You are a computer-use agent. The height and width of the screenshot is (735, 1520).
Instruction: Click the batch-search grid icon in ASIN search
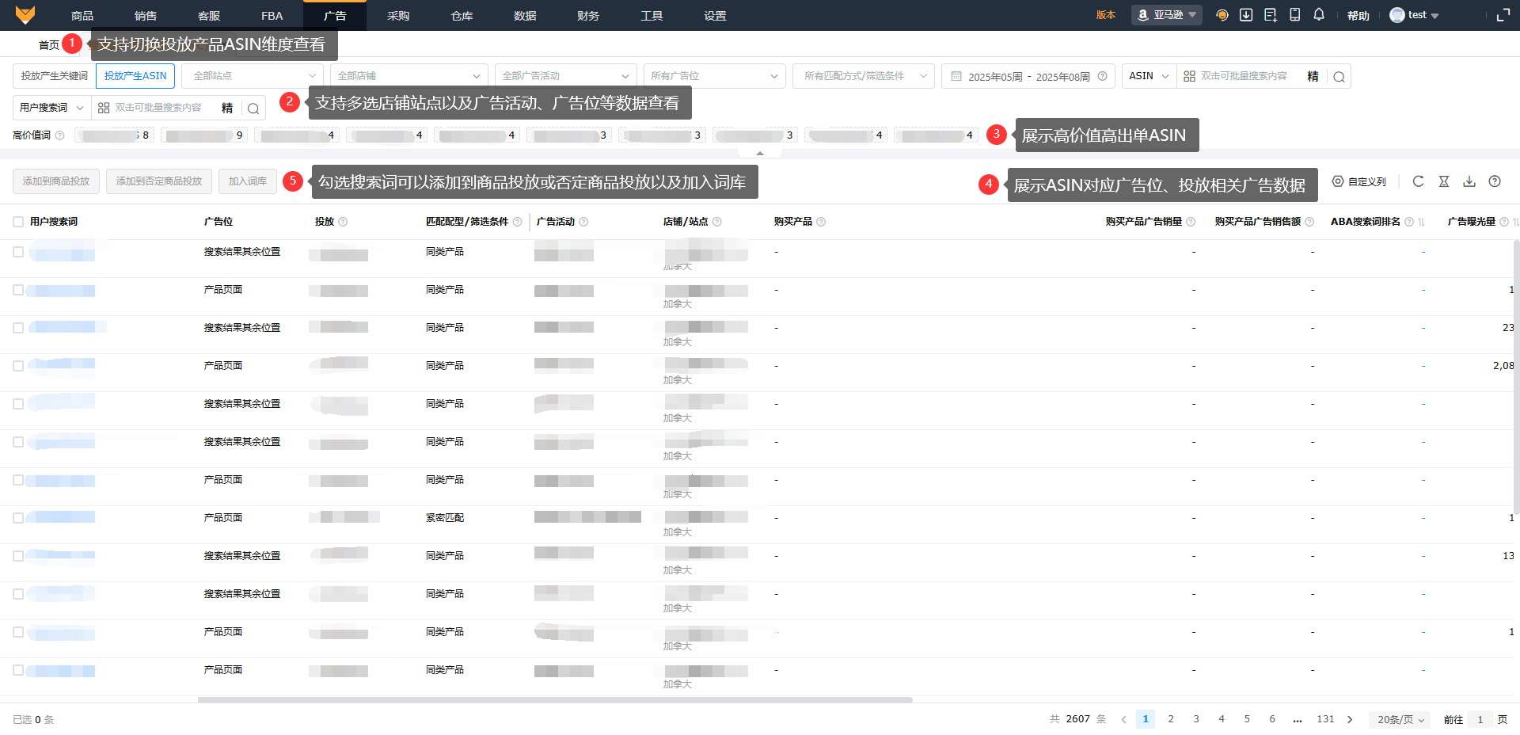[1189, 76]
